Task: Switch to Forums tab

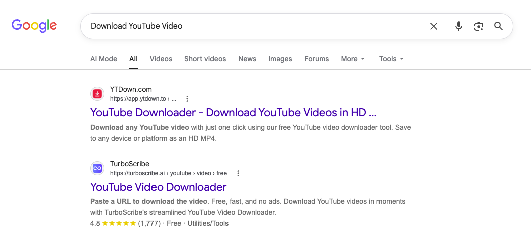Action: coord(316,59)
